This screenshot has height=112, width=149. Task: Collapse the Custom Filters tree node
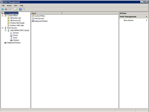click(2, 16)
